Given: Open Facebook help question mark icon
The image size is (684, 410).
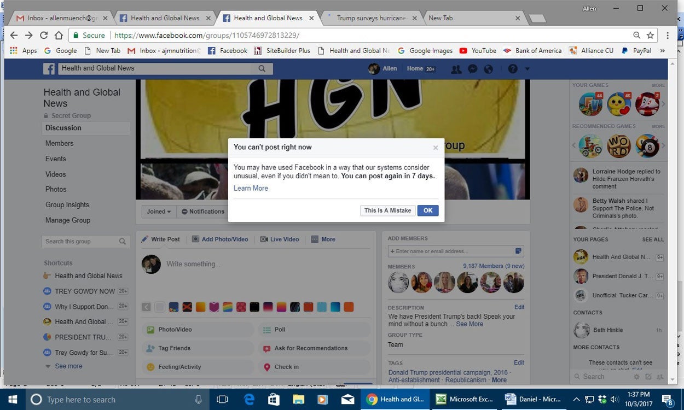Looking at the screenshot, I should [x=513, y=69].
